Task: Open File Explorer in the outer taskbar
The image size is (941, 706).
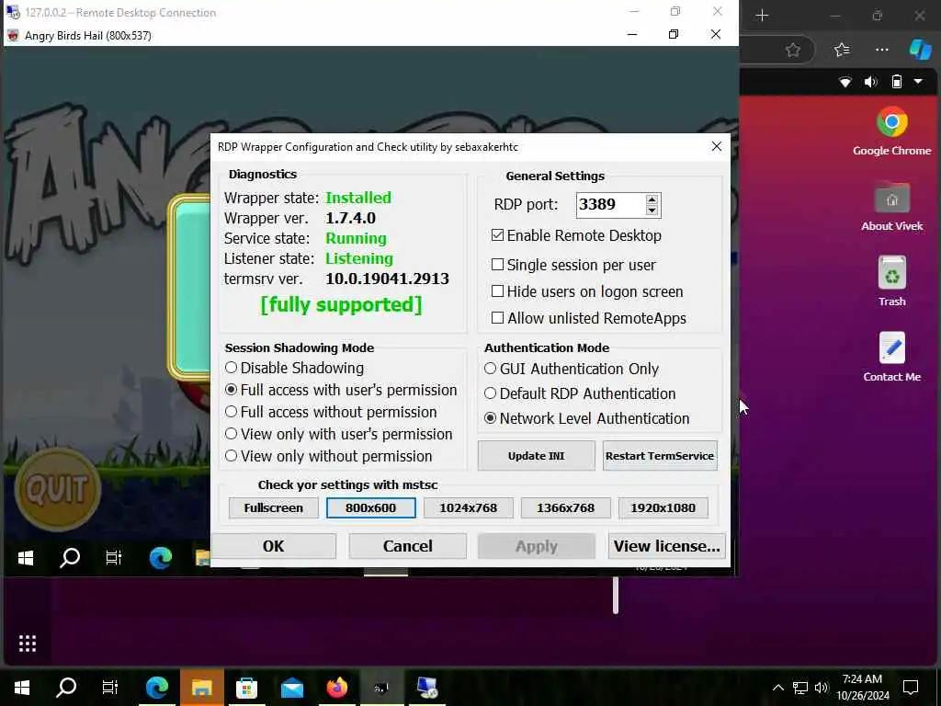Action: pyautogui.click(x=201, y=688)
